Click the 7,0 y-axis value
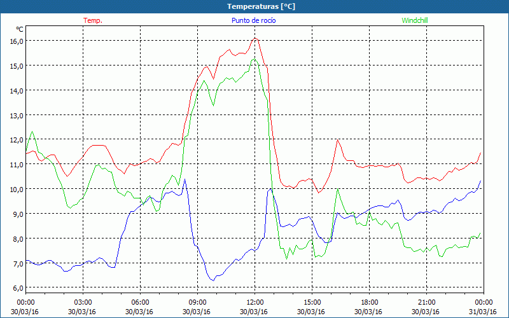 18,263
